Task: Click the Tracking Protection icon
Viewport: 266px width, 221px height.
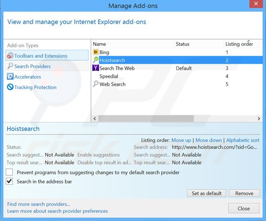Action: 10,87
